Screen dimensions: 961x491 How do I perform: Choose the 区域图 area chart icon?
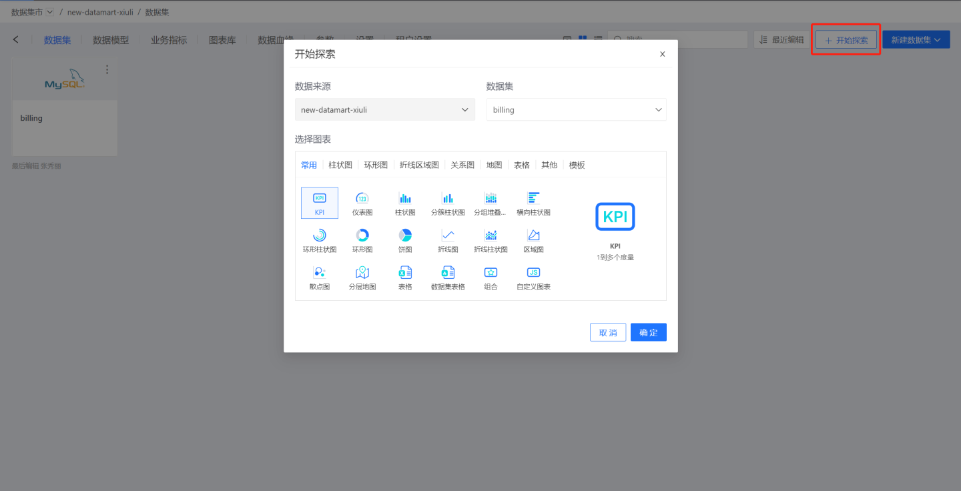(x=533, y=235)
